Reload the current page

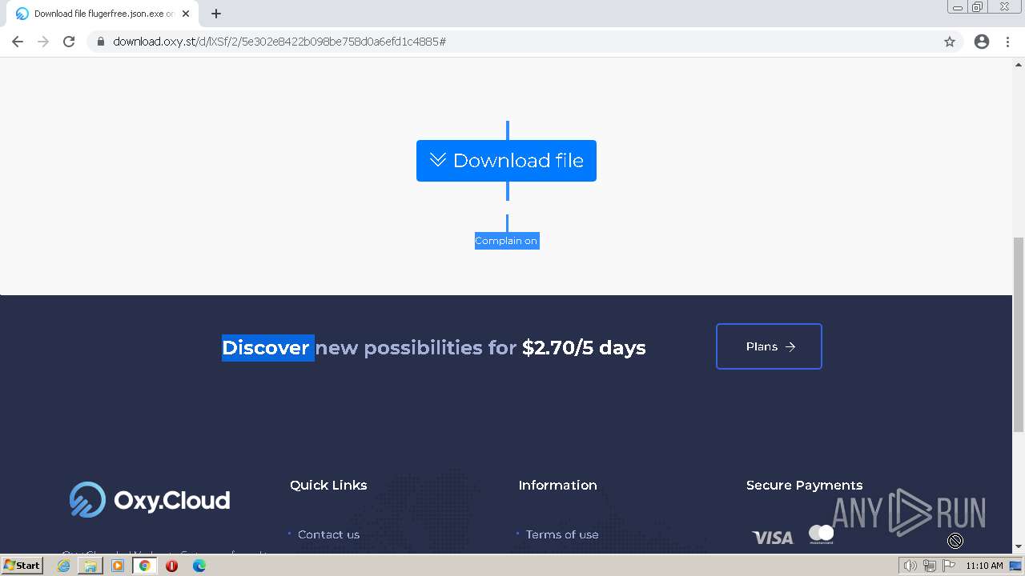[69, 42]
